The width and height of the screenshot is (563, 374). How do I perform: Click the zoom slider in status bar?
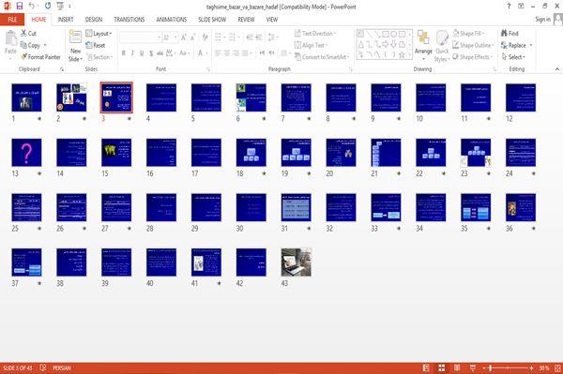508,367
